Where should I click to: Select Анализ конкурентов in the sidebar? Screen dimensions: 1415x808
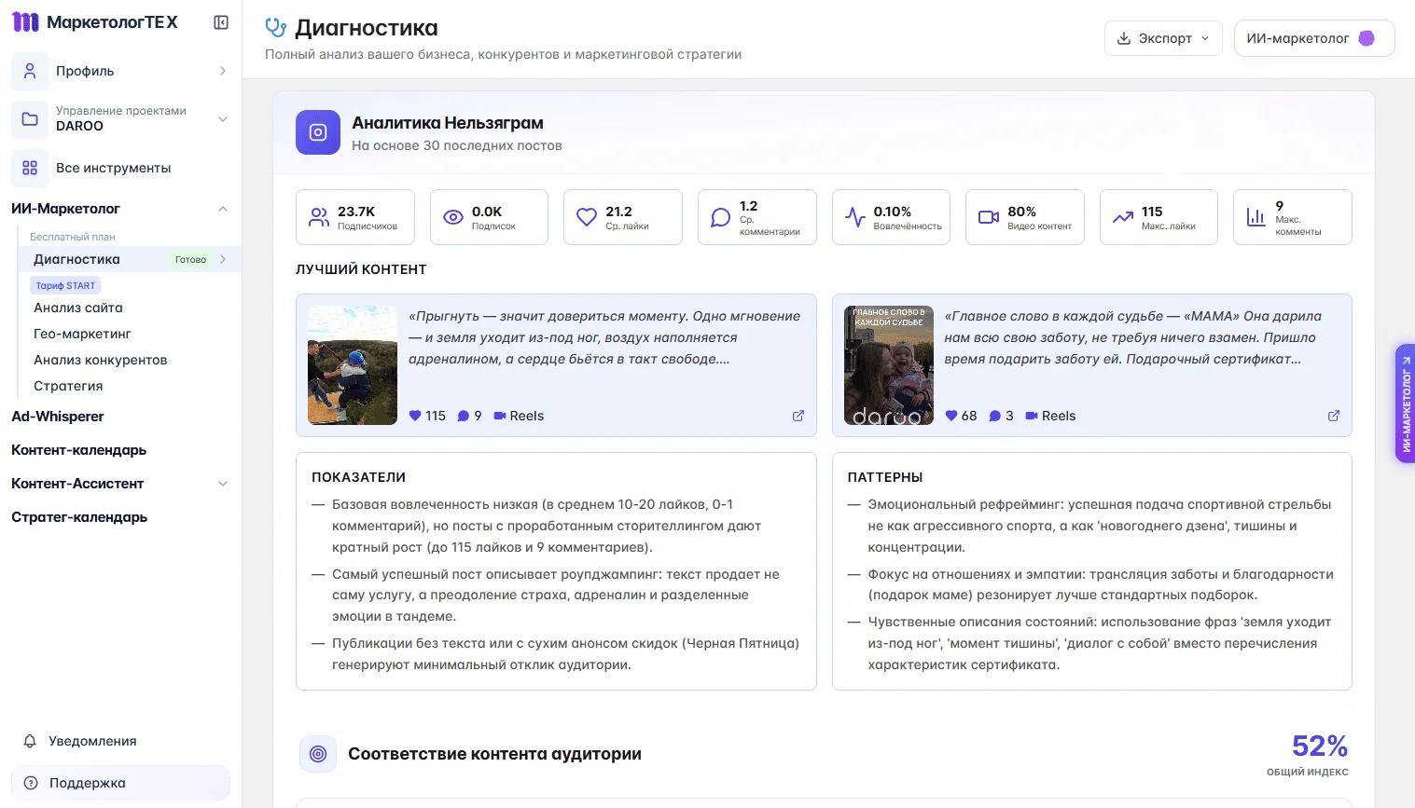(100, 360)
